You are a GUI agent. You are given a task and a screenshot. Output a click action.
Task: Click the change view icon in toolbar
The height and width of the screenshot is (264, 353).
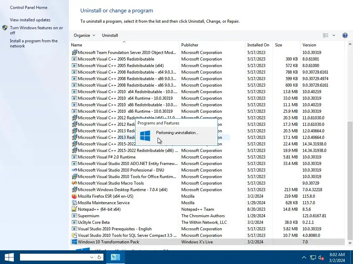point(325,35)
